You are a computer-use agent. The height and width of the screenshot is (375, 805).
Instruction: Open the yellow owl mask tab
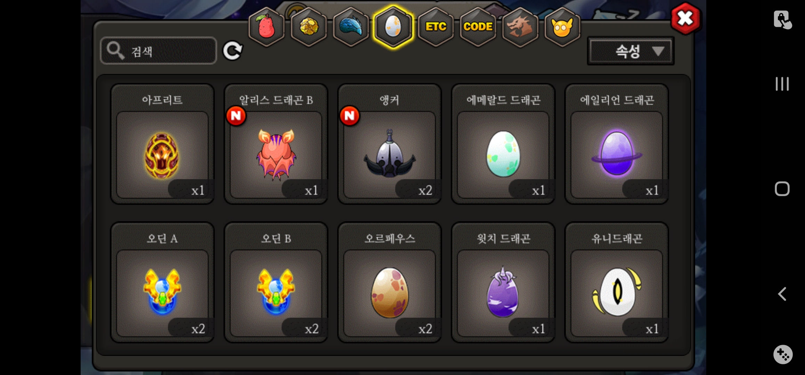pos(562,27)
